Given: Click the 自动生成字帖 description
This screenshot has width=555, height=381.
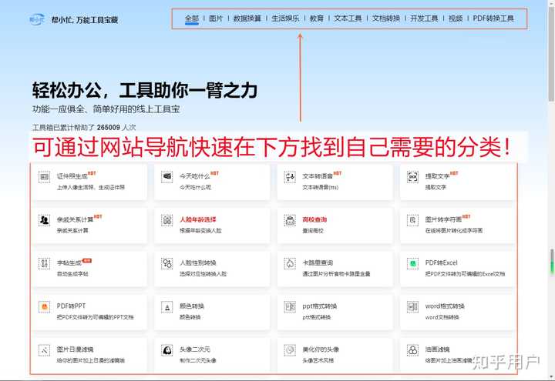Looking at the screenshot, I should (72, 274).
